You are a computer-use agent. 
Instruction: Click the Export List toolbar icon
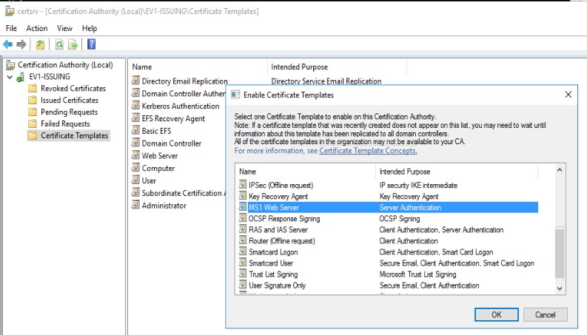73,44
